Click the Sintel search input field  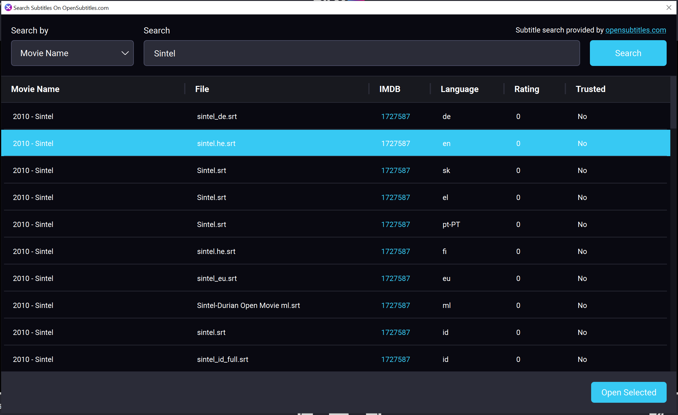361,53
